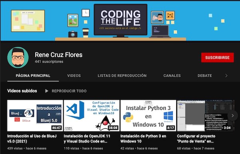240x154 pixels.
Task: Click the tabs scroll-right chevron after Debate
Action: pyautogui.click(x=226, y=76)
